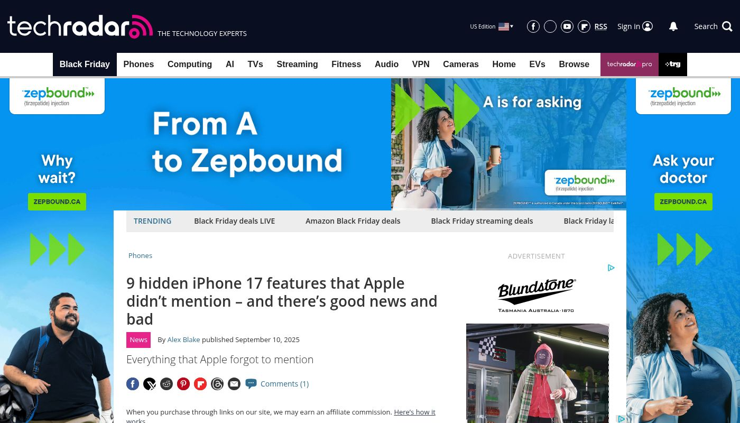Click the Sign in account link
Image resolution: width=740 pixels, height=423 pixels.
coord(635,26)
